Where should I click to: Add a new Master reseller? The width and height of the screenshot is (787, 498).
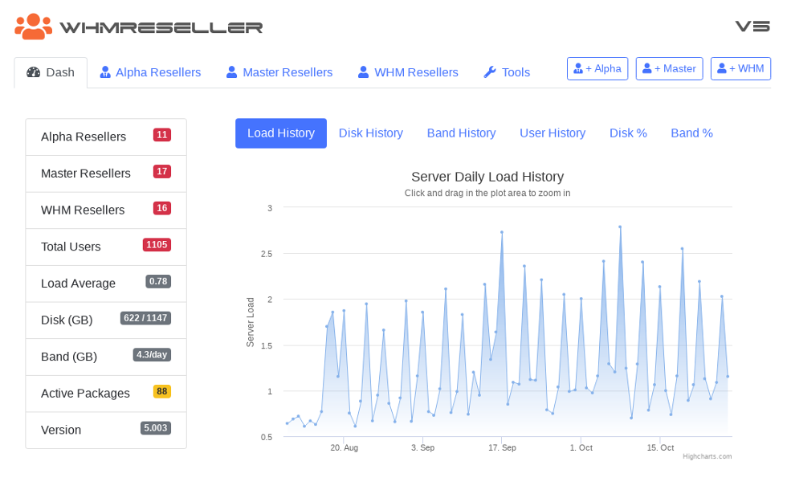tap(669, 69)
